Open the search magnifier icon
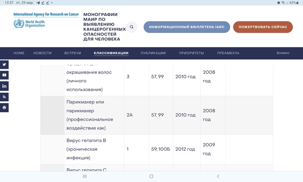The height and width of the screenshot is (182, 303). (x=132, y=27)
